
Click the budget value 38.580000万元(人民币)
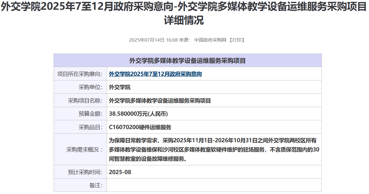click(x=138, y=114)
